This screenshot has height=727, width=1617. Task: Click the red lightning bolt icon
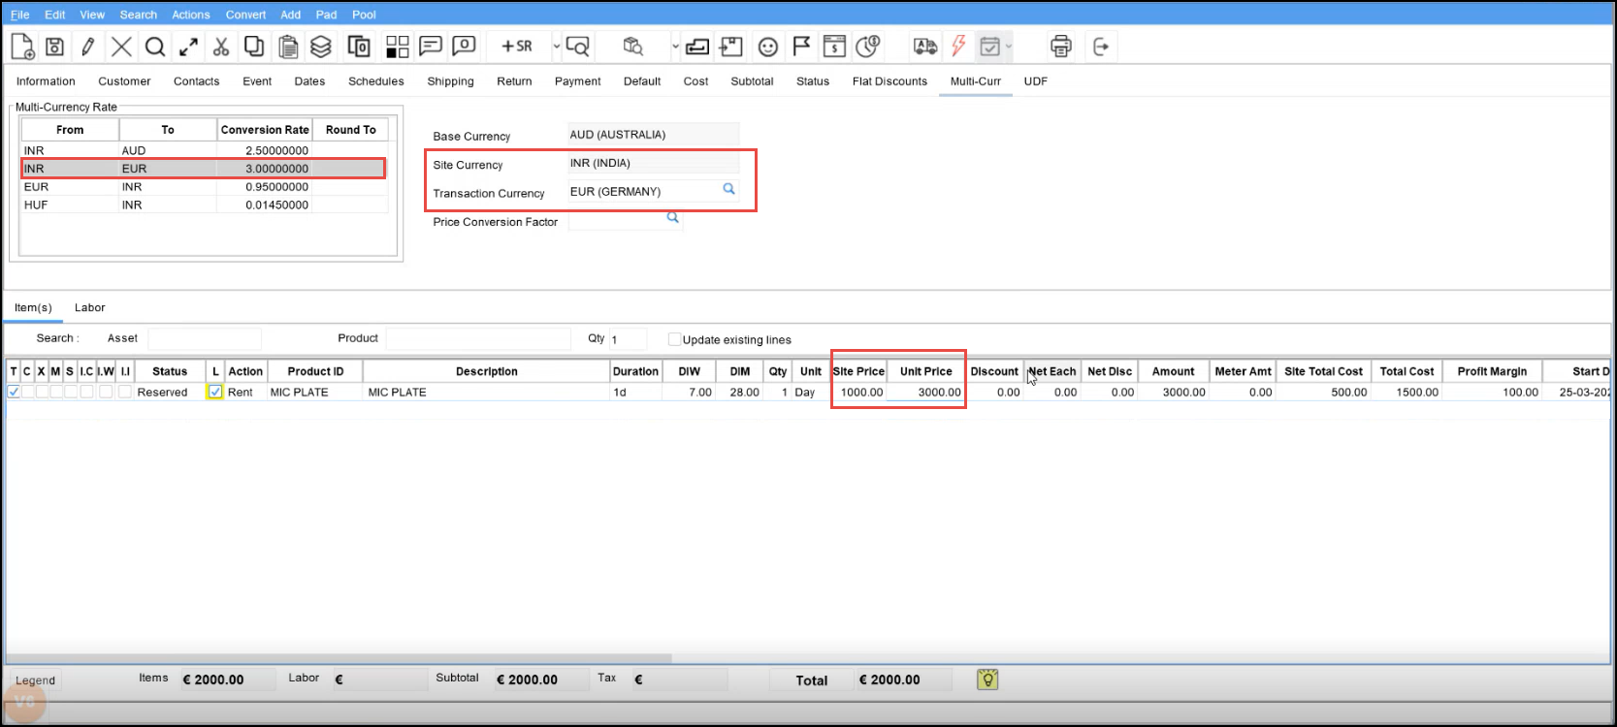pos(958,47)
